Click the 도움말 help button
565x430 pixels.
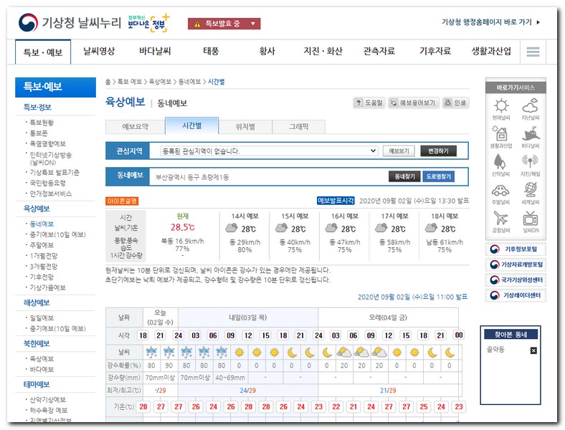pyautogui.click(x=369, y=103)
